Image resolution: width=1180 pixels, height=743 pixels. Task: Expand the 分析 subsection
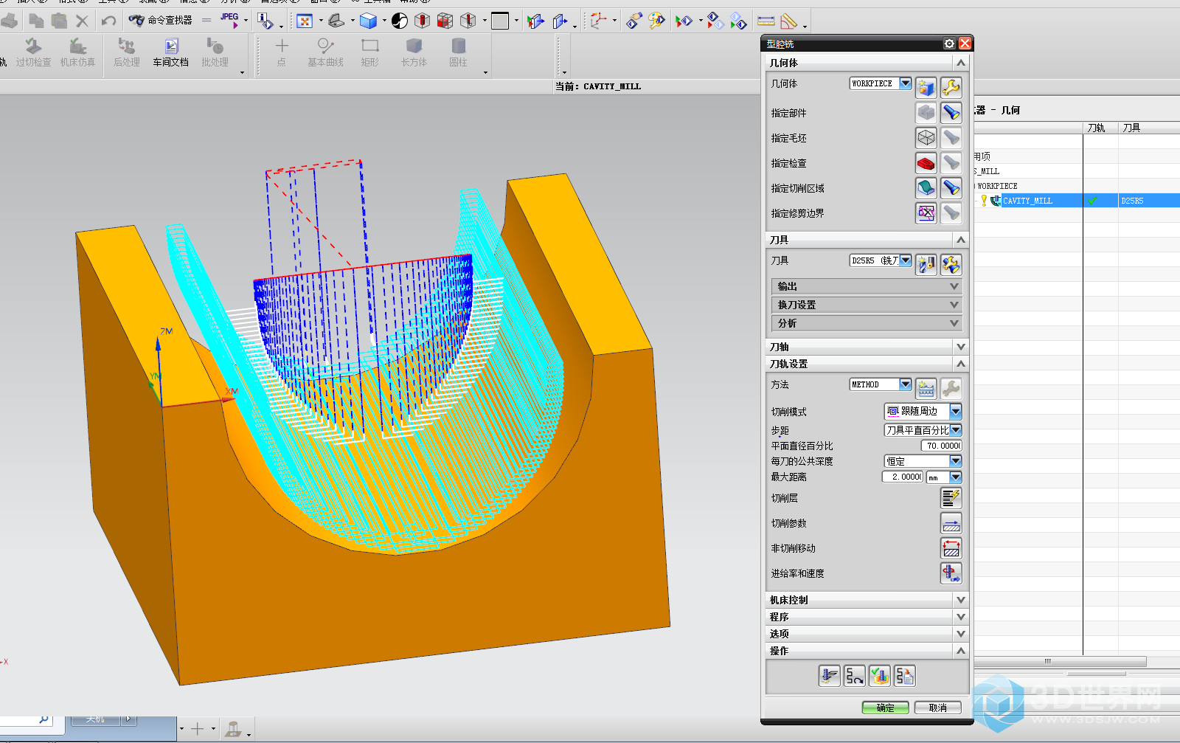(866, 323)
